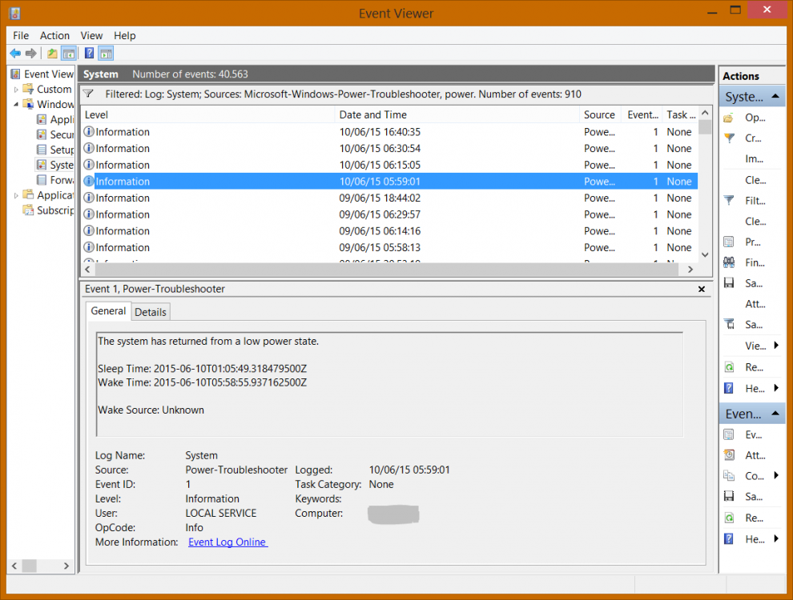Sort by the Level column header
The width and height of the screenshot is (793, 600).
[x=207, y=114]
